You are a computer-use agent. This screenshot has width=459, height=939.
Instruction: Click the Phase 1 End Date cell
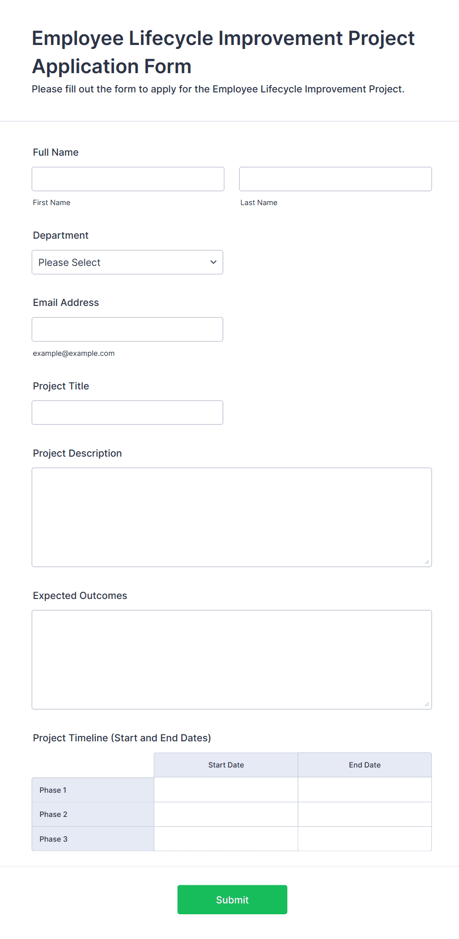tap(364, 789)
